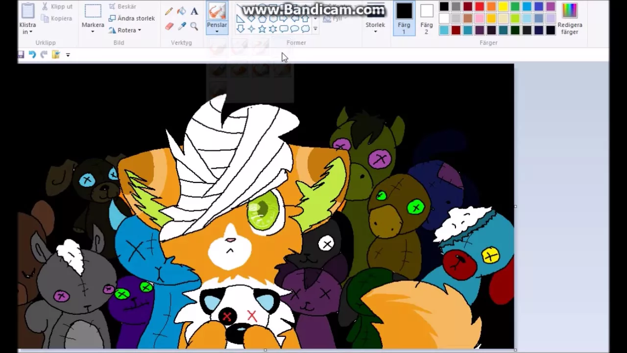This screenshot has height=353, width=627.
Task: Pick the light cyan custom swatch in bottom row
Action: click(x=444, y=30)
